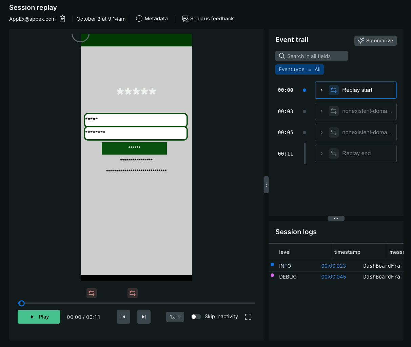
Task: Open the Event type filter
Action: (299, 69)
